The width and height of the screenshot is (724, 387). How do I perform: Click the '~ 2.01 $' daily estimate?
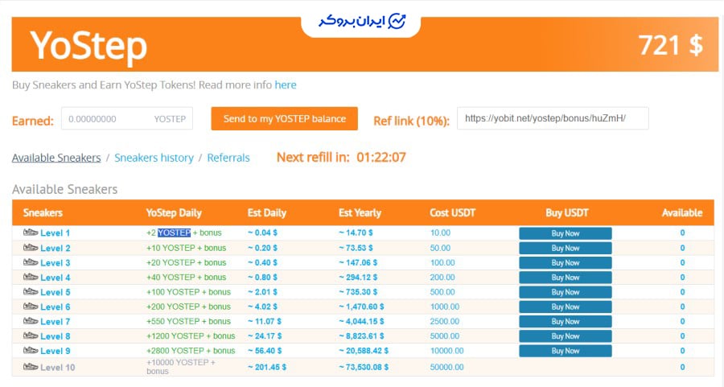click(262, 292)
